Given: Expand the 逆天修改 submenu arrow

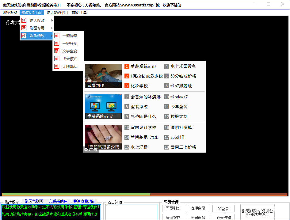Looking at the screenshot, I should click(x=52, y=20).
